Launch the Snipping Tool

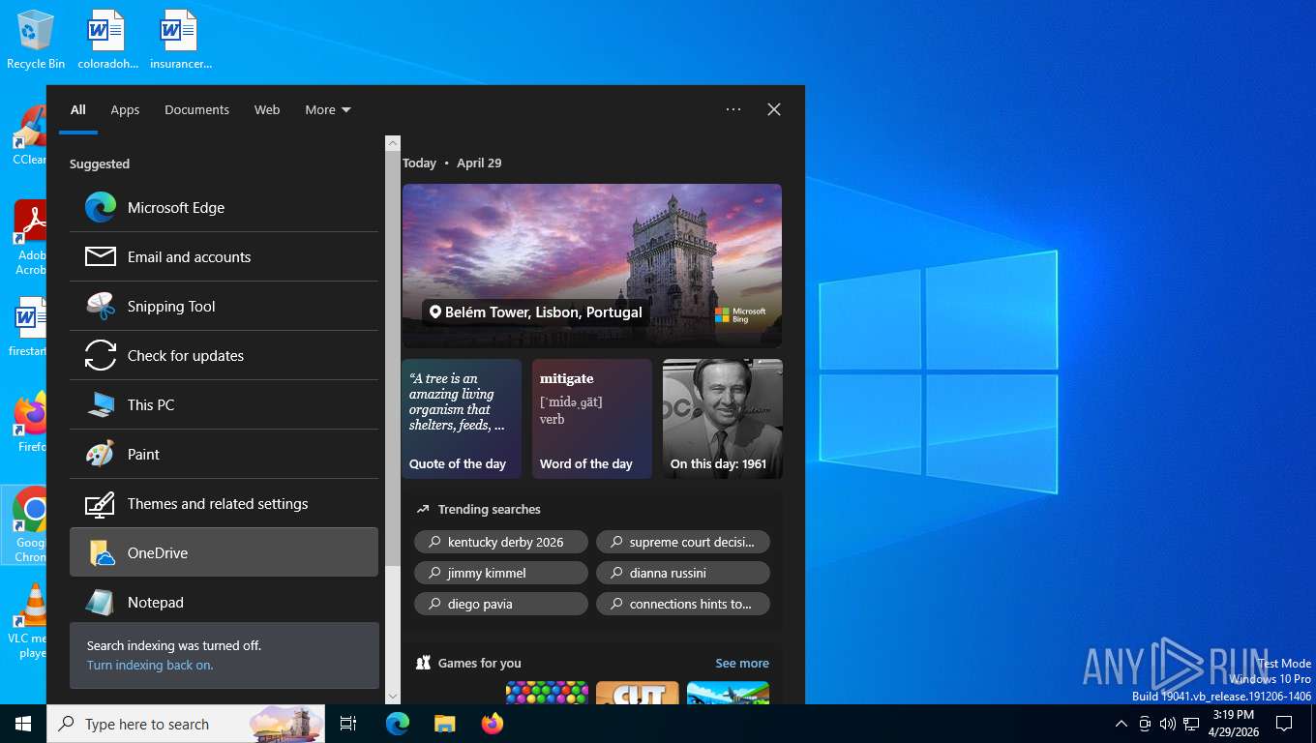click(224, 306)
